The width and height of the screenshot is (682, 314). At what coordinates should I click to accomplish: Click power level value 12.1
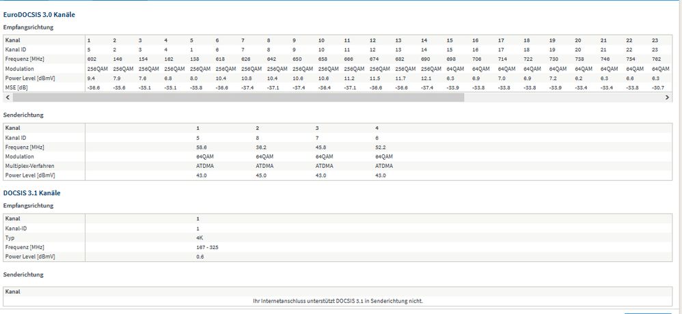click(426, 78)
